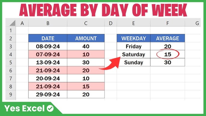Click the red curved arrow graphic
This screenshot has width=206, height=116.
(x=110, y=63)
